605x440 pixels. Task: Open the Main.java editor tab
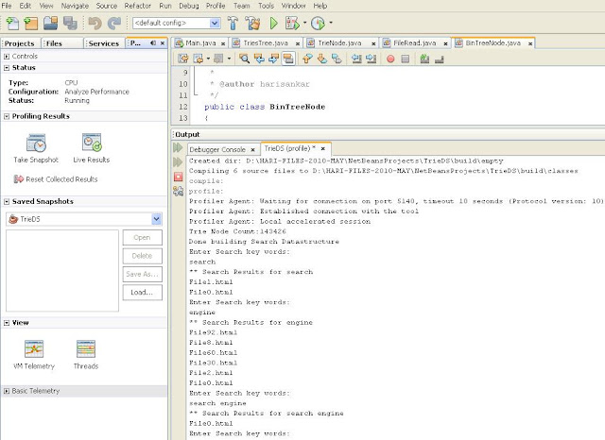tap(200, 43)
